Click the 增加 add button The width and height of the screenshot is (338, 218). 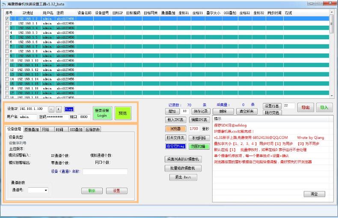[x=172, y=112]
